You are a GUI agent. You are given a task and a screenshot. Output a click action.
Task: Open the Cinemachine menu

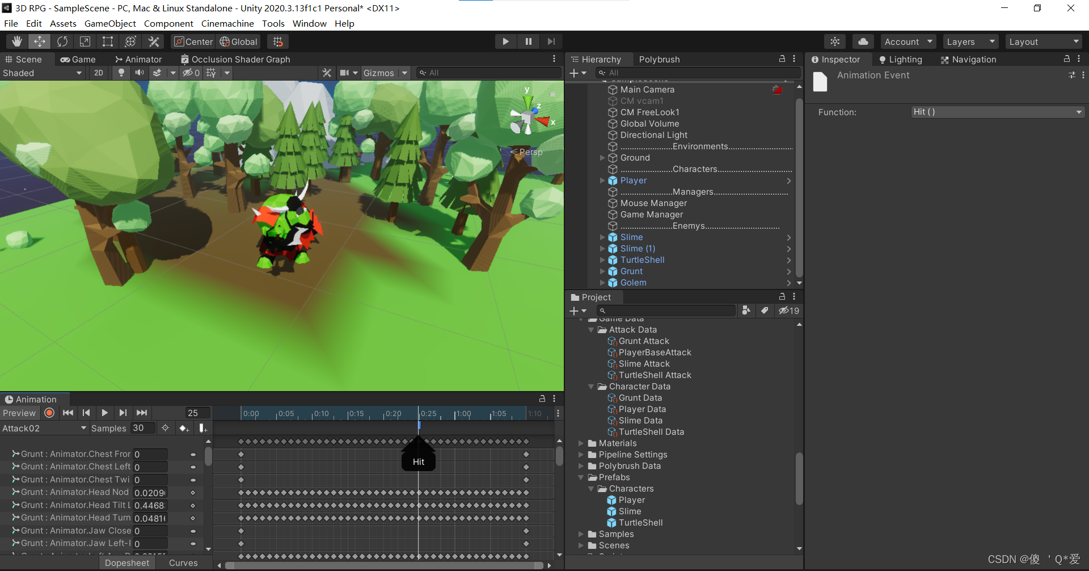tap(227, 23)
